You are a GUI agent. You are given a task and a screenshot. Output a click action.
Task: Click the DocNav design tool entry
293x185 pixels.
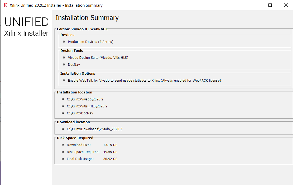click(74, 65)
